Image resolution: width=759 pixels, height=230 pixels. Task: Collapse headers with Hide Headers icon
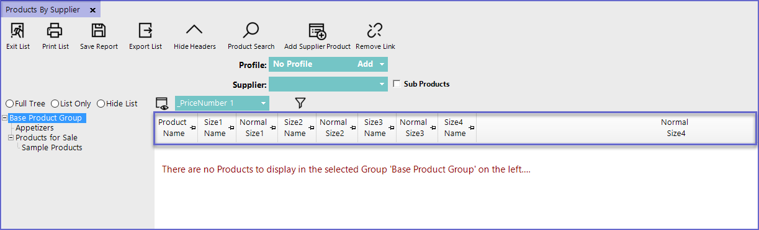click(x=194, y=30)
